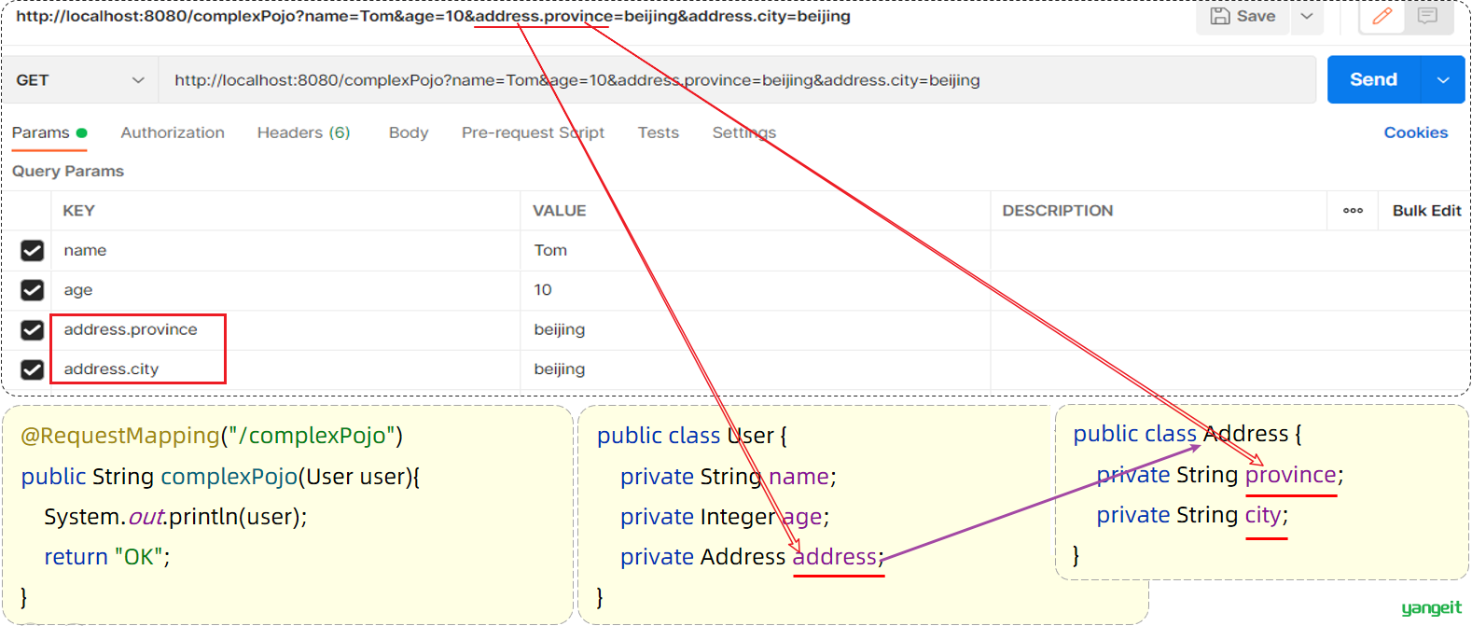Viewport: 1472px width, 626px height.
Task: Open the comments icon
Action: [1427, 17]
